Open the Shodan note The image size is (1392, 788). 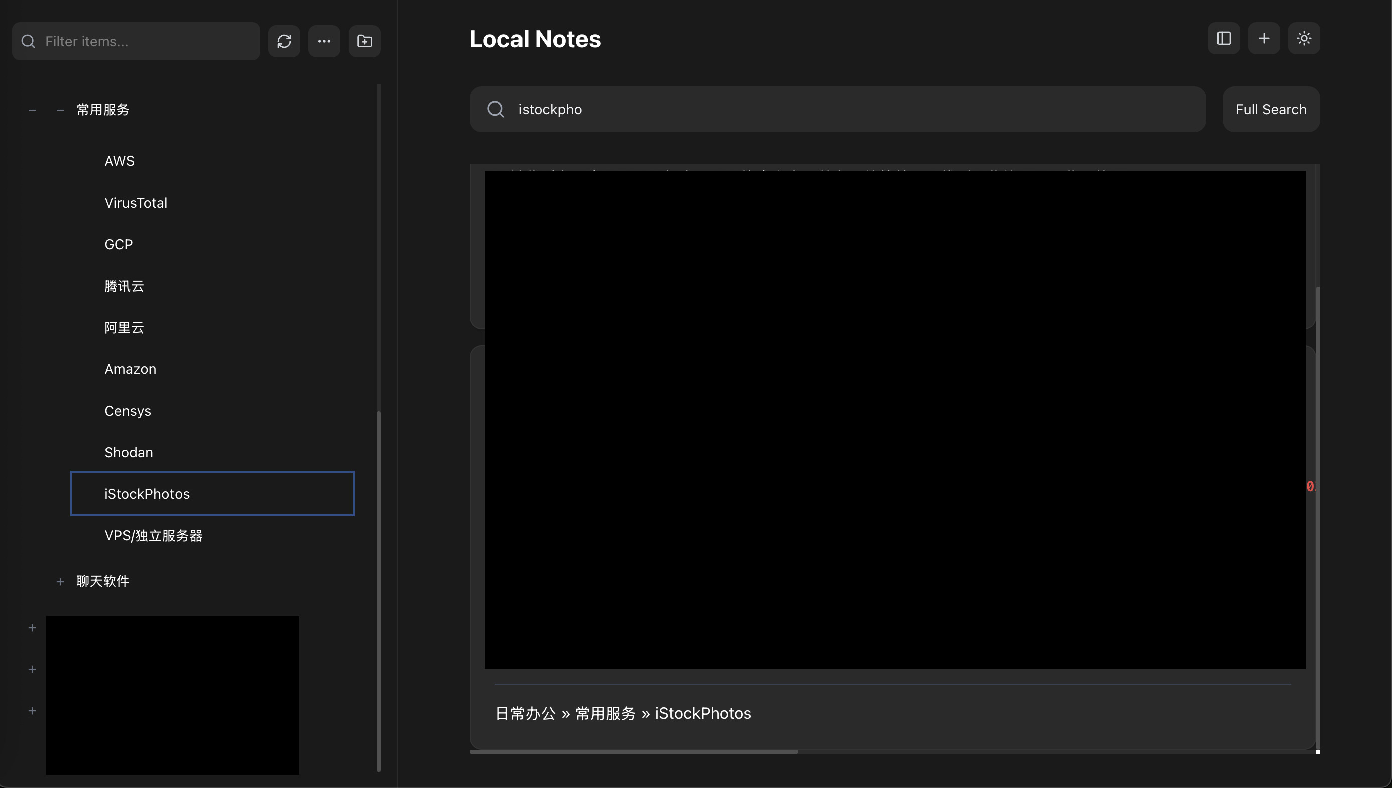(x=129, y=453)
